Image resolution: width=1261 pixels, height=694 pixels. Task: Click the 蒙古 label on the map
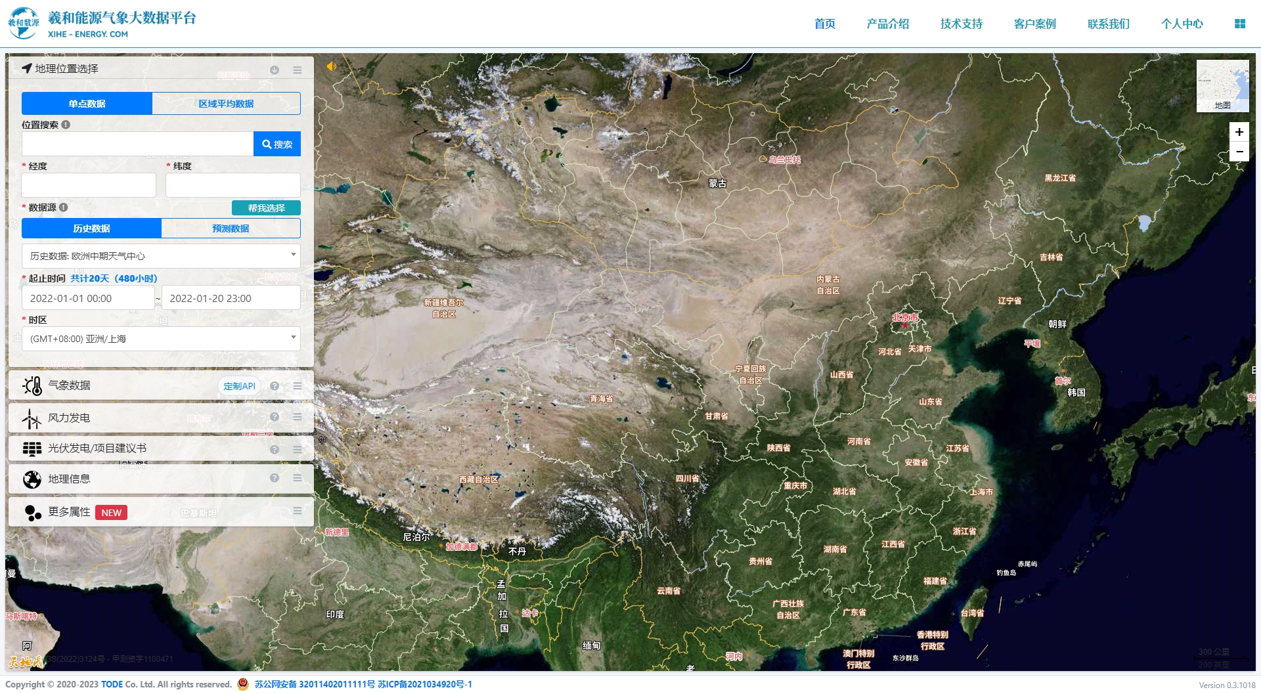click(x=718, y=184)
